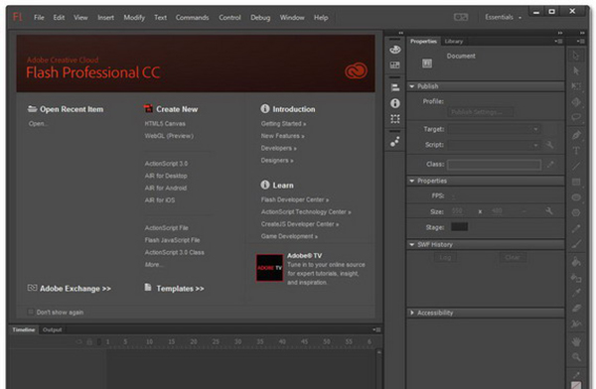Collapse the SWF History section

[411, 245]
